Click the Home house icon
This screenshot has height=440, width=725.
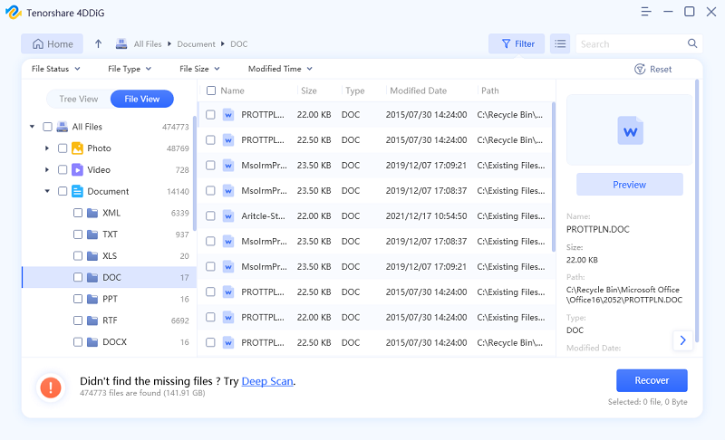pyautogui.click(x=38, y=43)
